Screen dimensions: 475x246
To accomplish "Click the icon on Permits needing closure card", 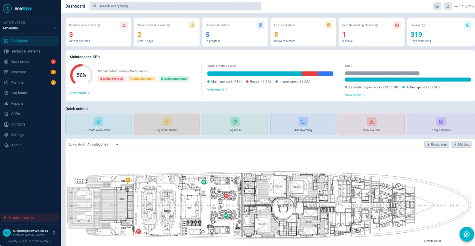I will (397, 25).
